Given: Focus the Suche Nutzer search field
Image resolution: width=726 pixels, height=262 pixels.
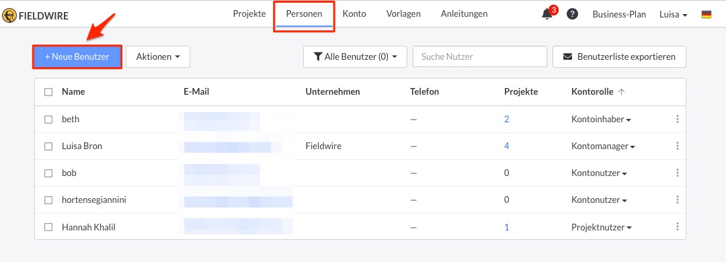Looking at the screenshot, I should (x=480, y=57).
